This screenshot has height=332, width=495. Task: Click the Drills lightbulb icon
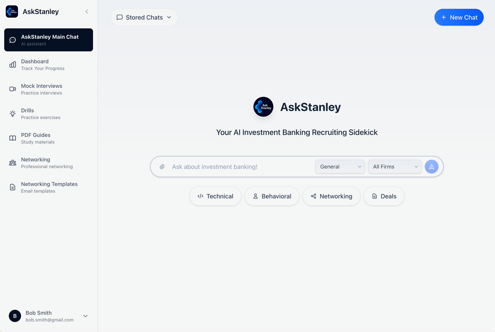coord(13,114)
